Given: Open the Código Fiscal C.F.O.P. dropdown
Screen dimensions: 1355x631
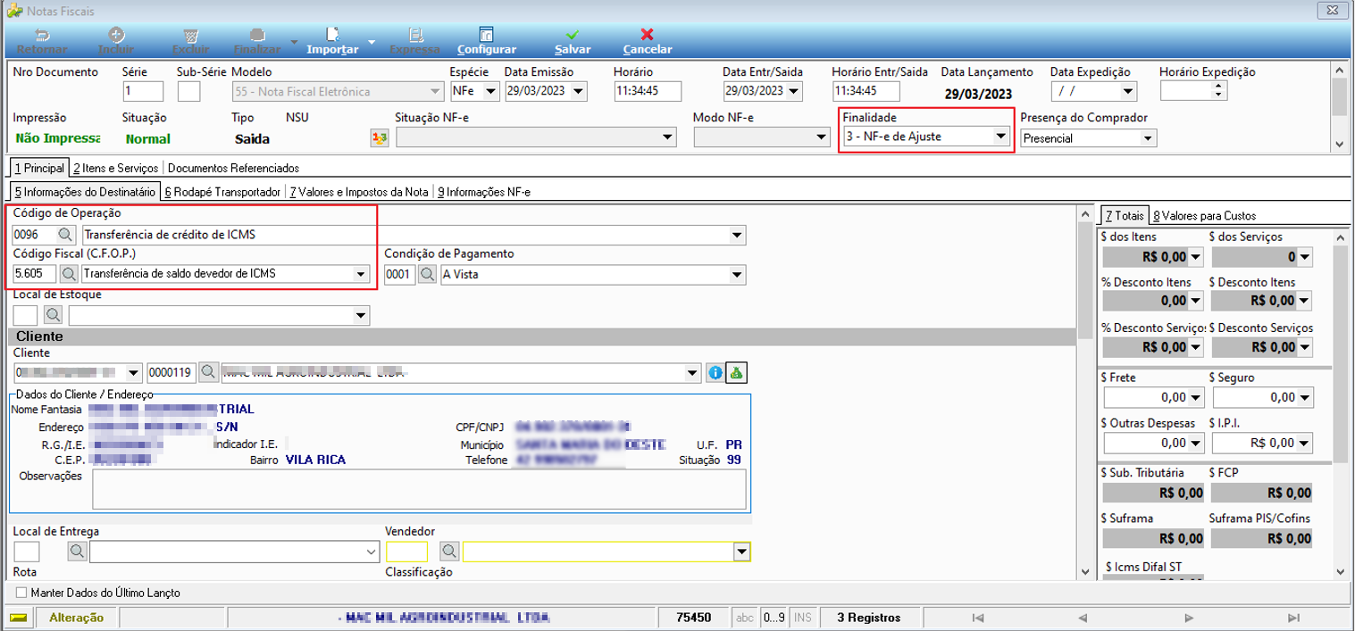Looking at the screenshot, I should 362,274.
